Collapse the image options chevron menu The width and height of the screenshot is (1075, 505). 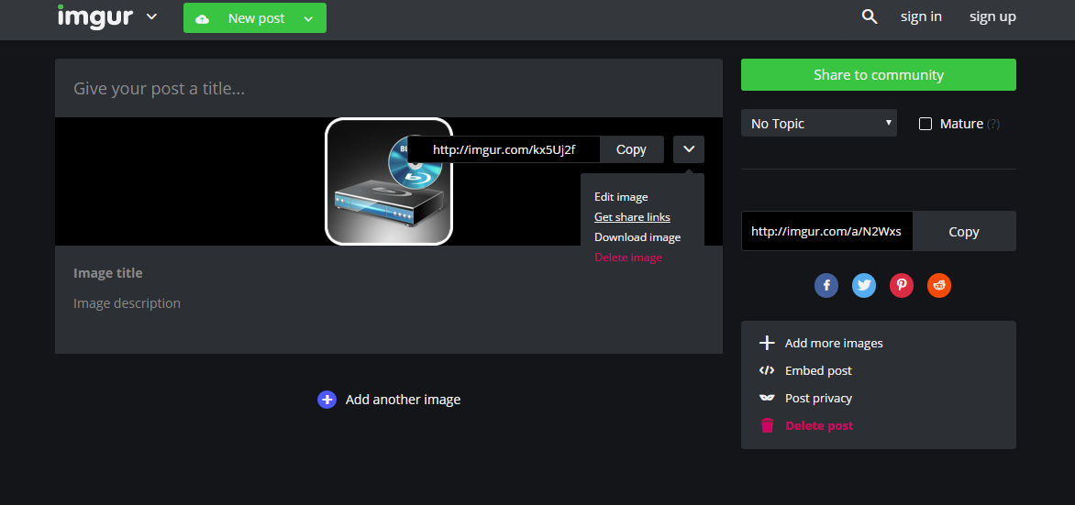pos(689,149)
